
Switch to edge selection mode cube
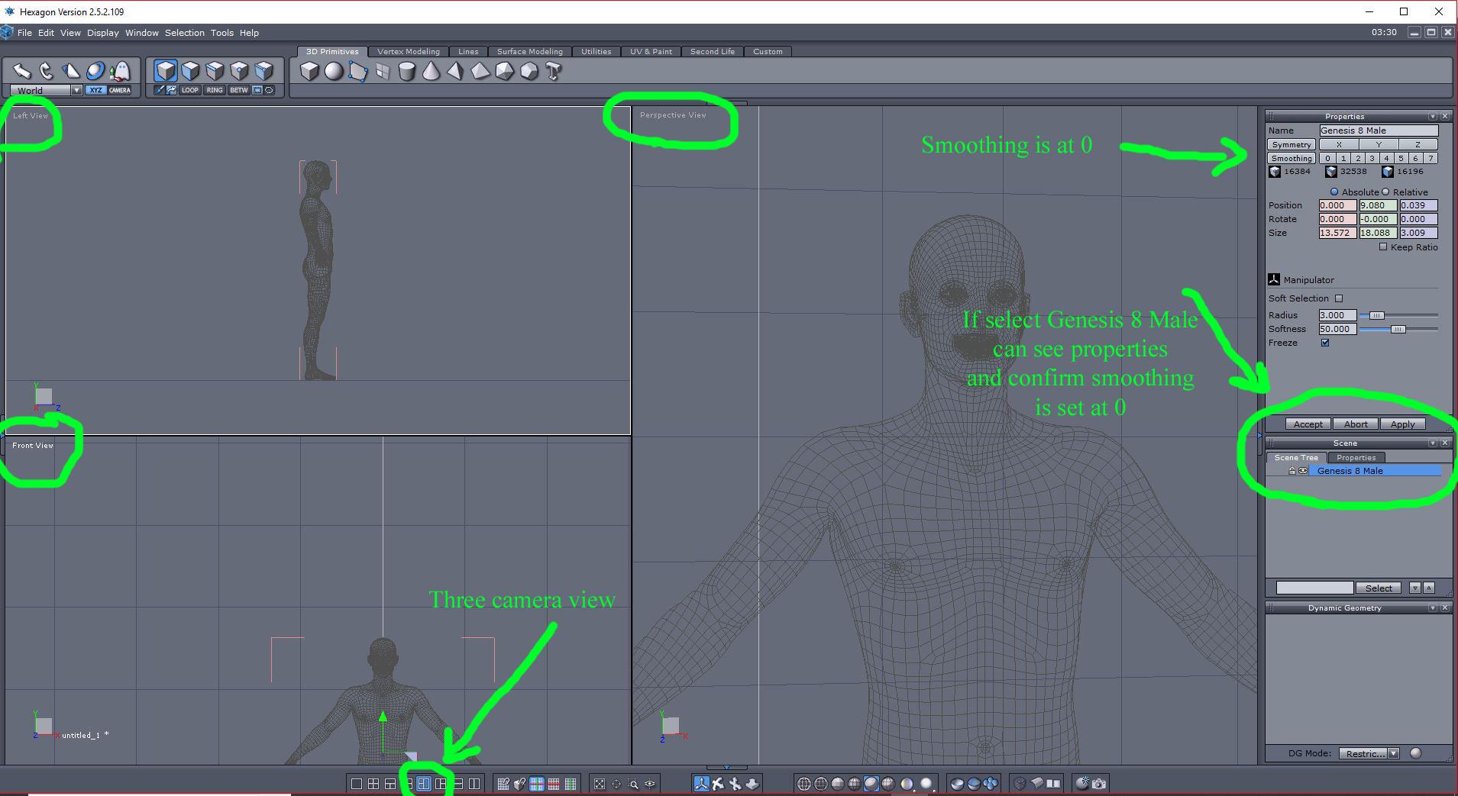tap(215, 71)
